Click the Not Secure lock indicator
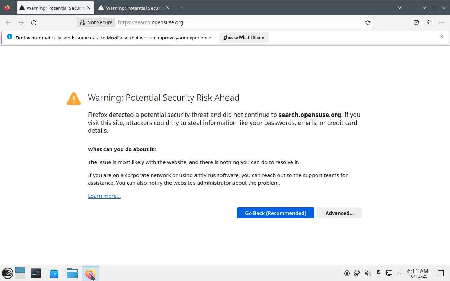 tap(96, 22)
